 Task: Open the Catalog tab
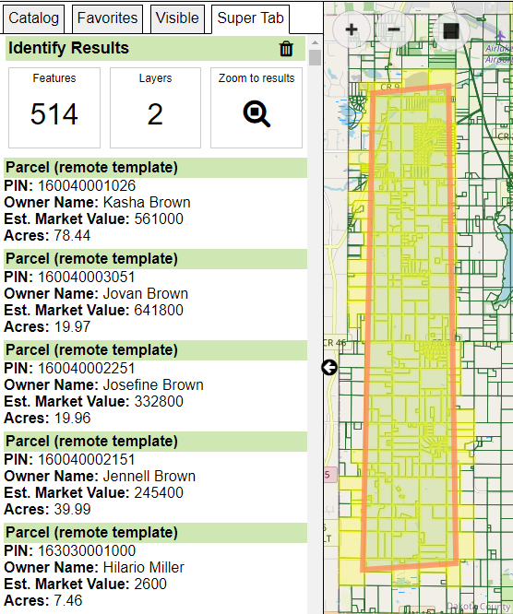click(x=34, y=18)
